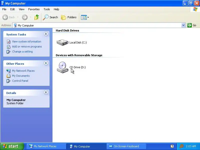Open the File menu

pos(4,9)
